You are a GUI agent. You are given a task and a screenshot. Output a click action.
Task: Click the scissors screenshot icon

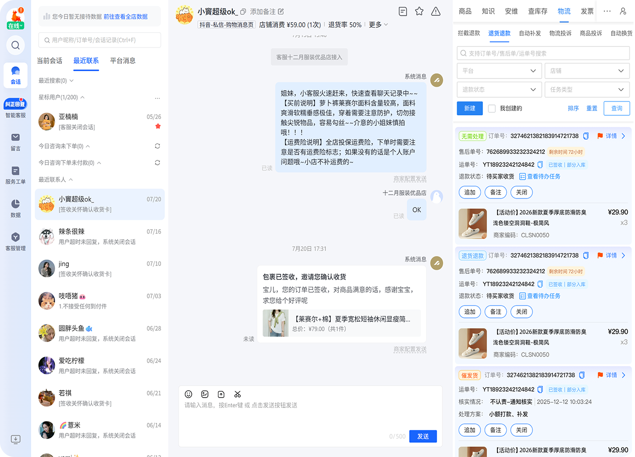237,394
